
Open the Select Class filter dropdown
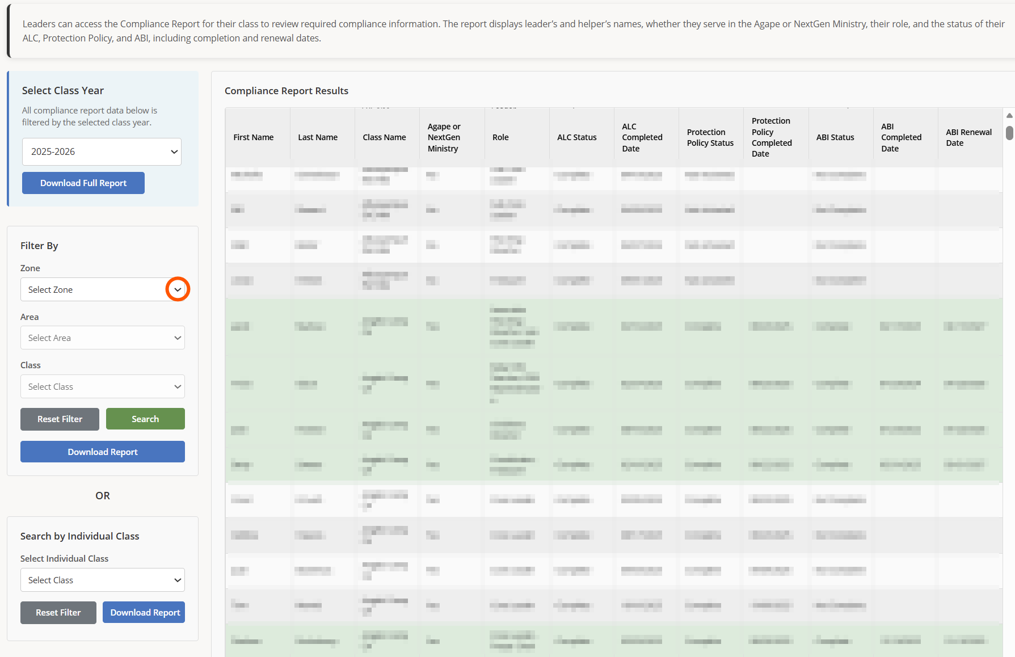(x=103, y=386)
